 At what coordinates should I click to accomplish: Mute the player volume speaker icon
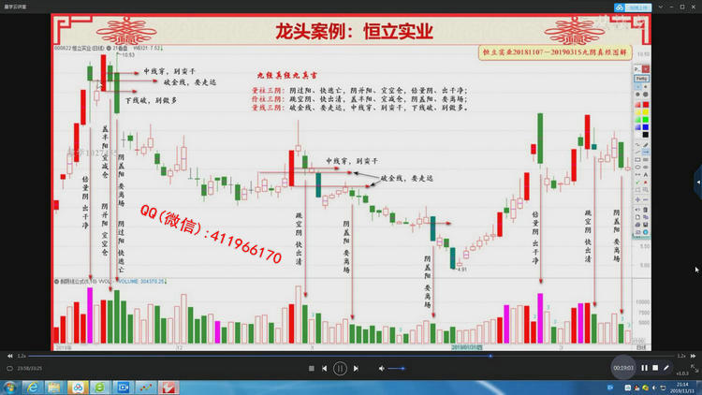(x=382, y=369)
